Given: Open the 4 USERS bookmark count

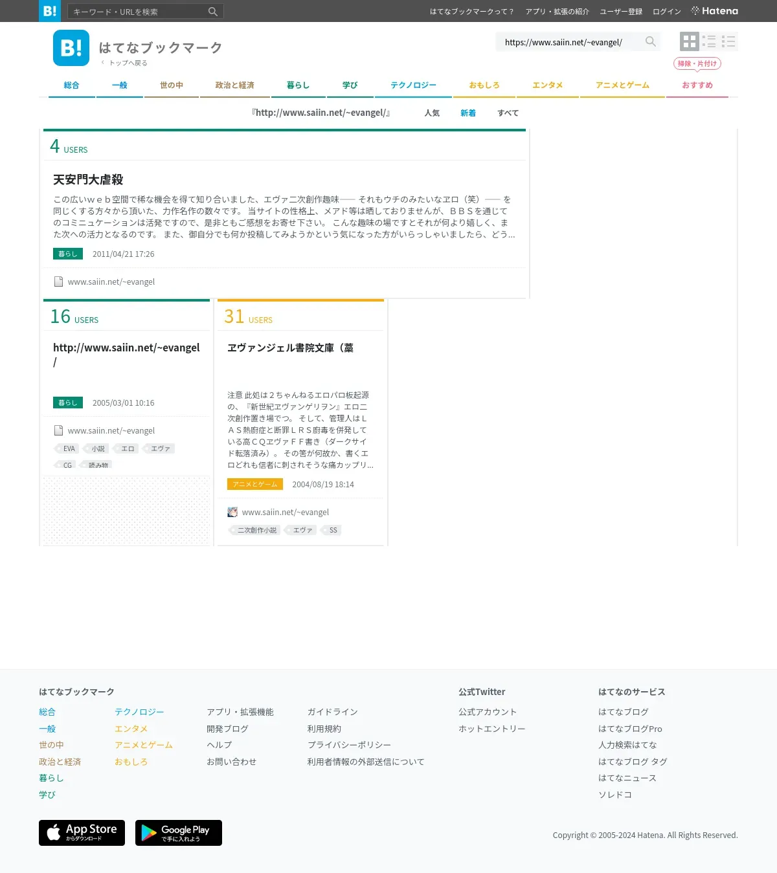Looking at the screenshot, I should [69, 146].
